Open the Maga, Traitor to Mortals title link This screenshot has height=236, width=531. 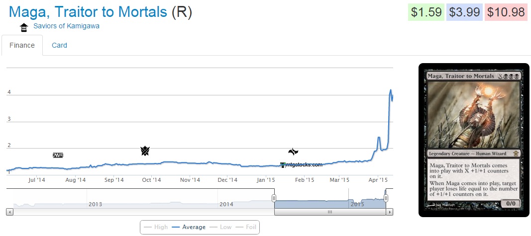tap(88, 12)
